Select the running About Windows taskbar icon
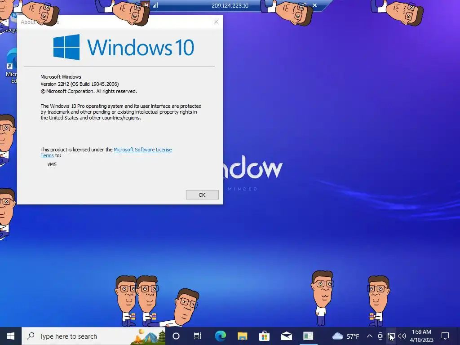The width and height of the screenshot is (460, 345). (x=308, y=336)
